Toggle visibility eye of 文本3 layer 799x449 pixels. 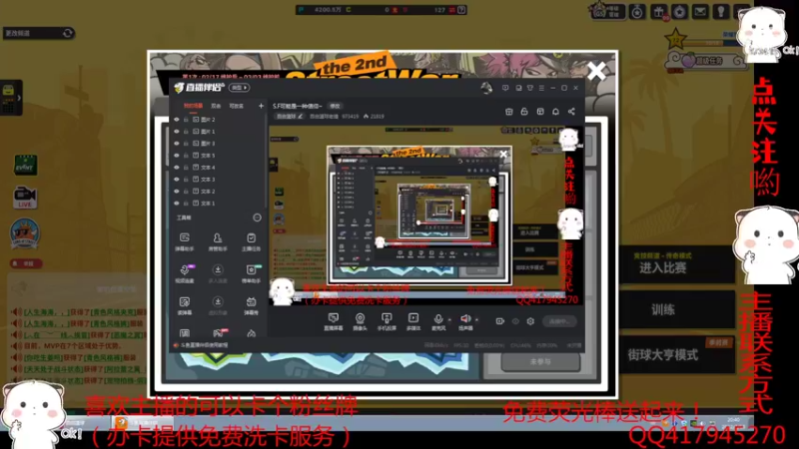177,180
